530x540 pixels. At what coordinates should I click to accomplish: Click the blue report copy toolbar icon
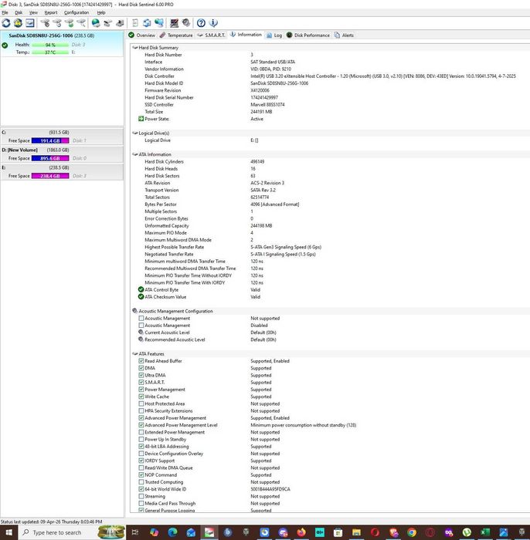click(147, 23)
